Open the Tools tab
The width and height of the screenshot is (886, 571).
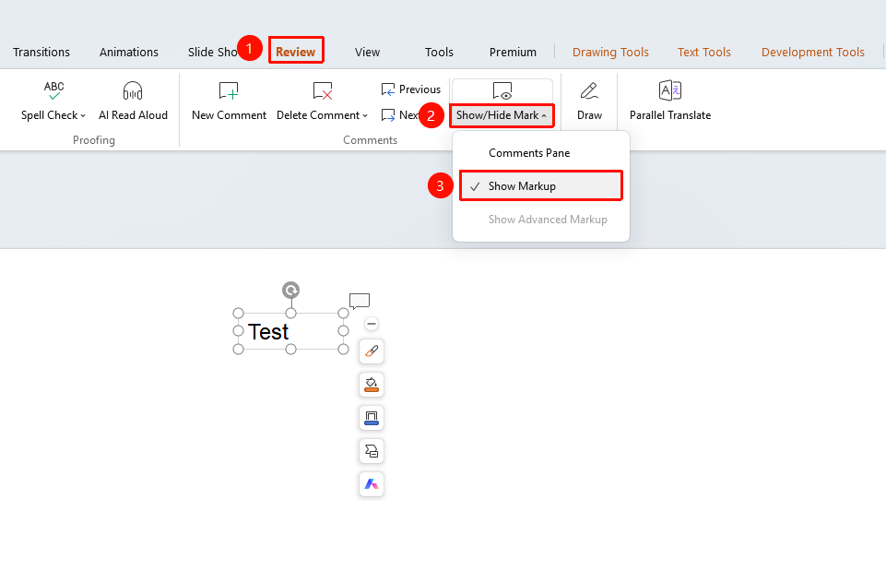[x=439, y=52]
